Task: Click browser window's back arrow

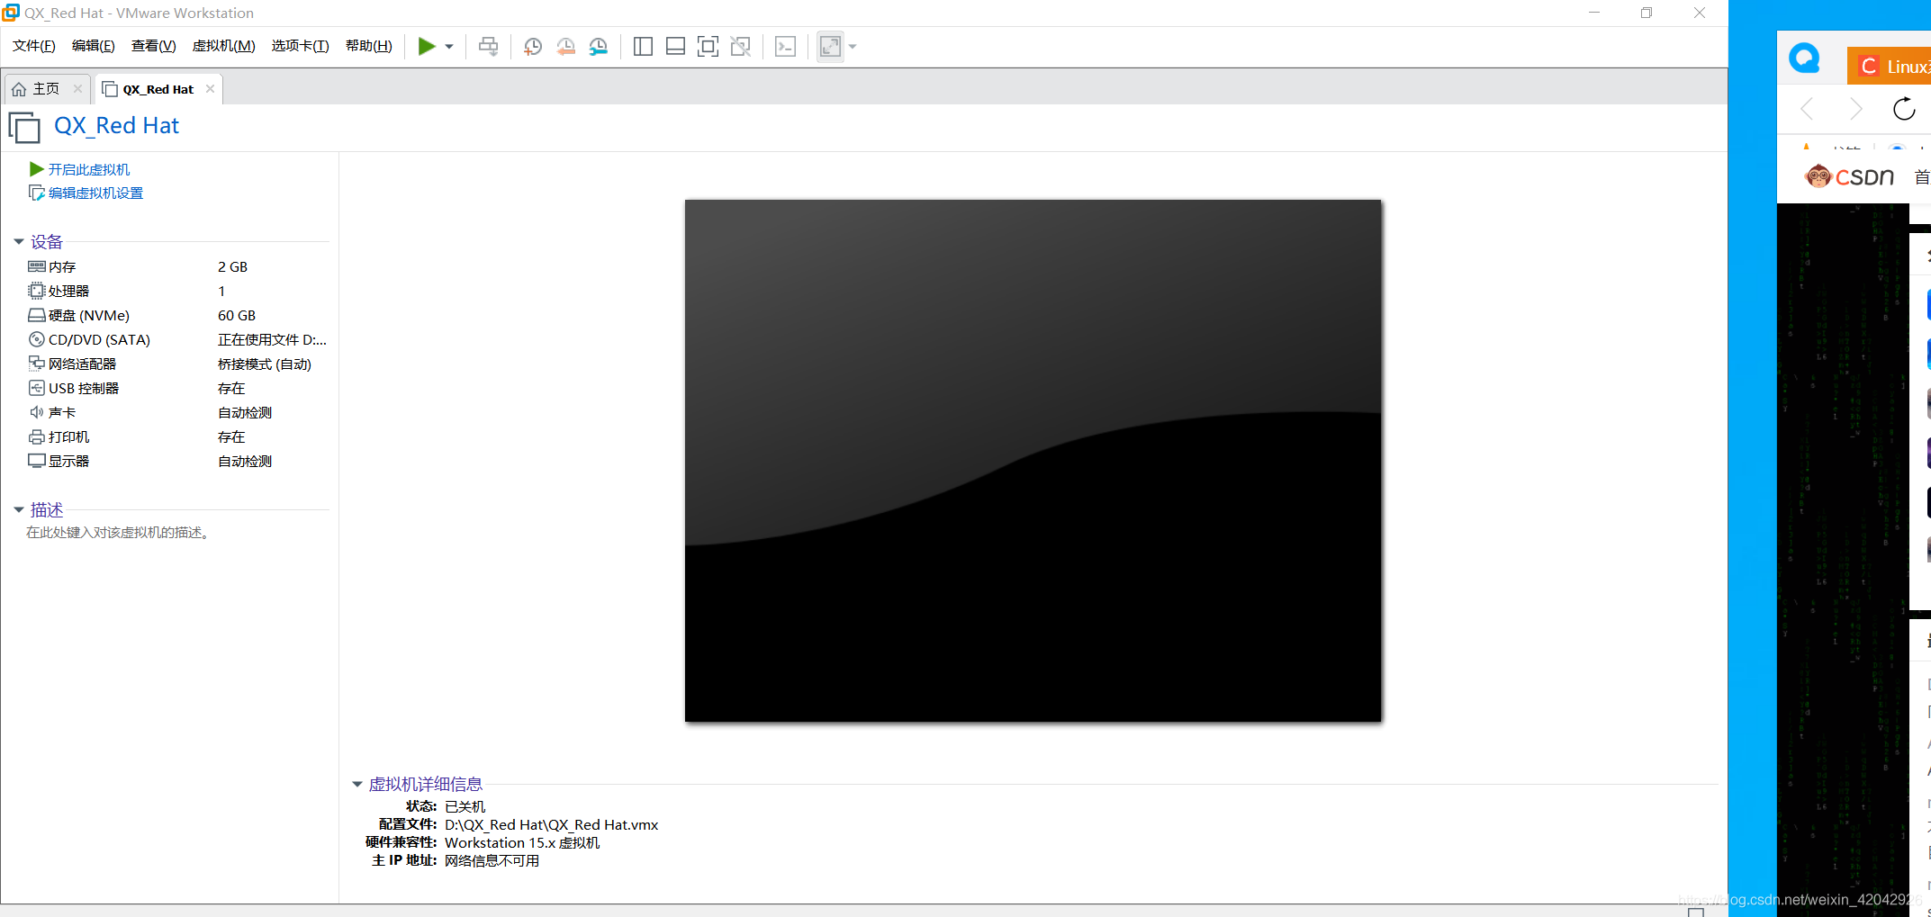Action: pos(1806,109)
